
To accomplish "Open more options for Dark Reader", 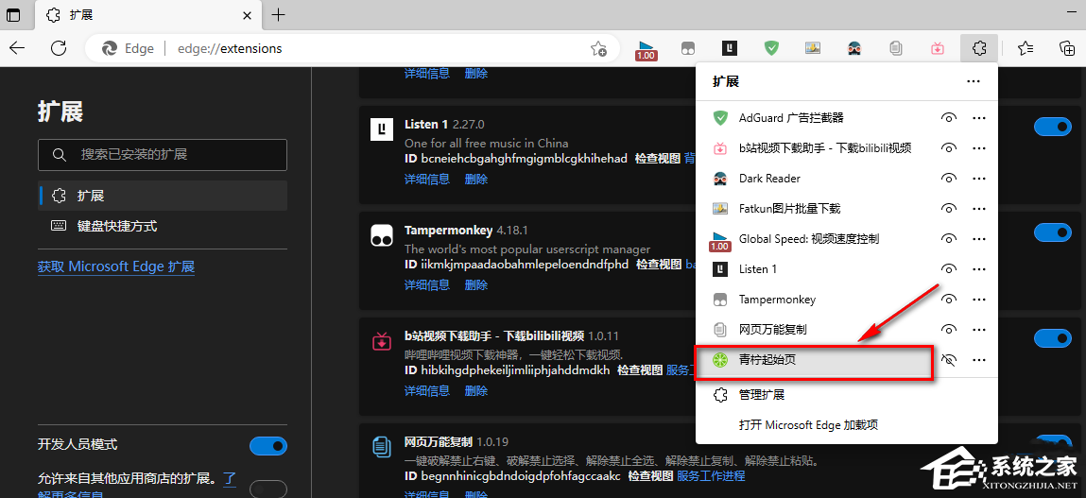I will pos(979,179).
